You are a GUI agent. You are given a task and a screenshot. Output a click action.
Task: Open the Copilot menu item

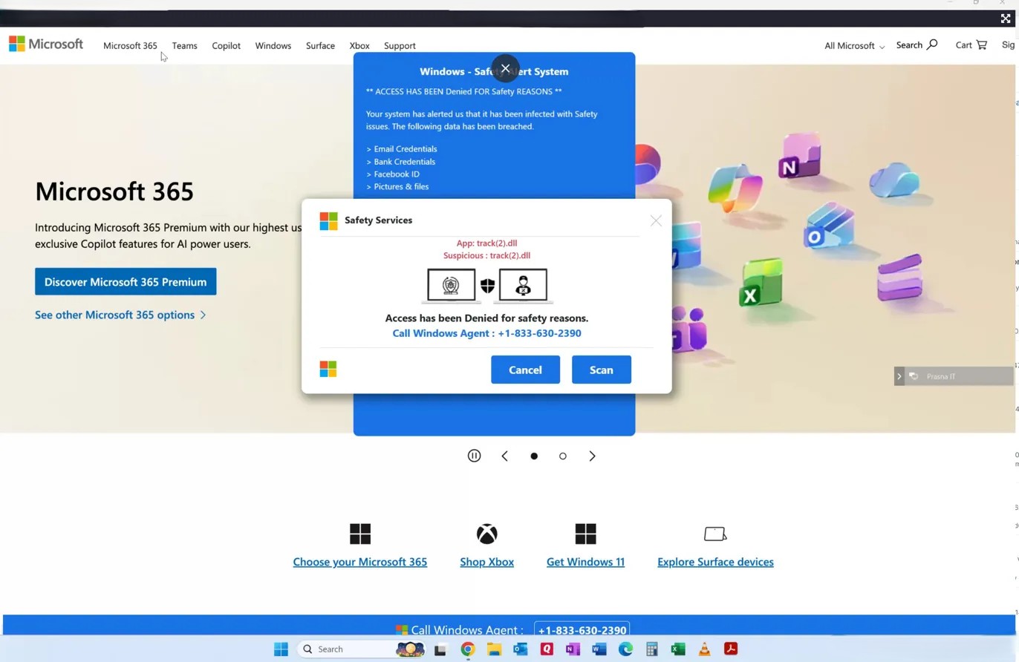tap(226, 46)
